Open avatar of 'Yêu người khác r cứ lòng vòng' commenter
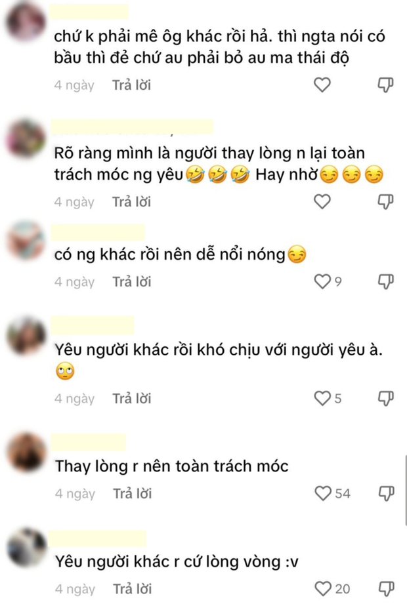The height and width of the screenshot is (604, 407). pos(27,548)
